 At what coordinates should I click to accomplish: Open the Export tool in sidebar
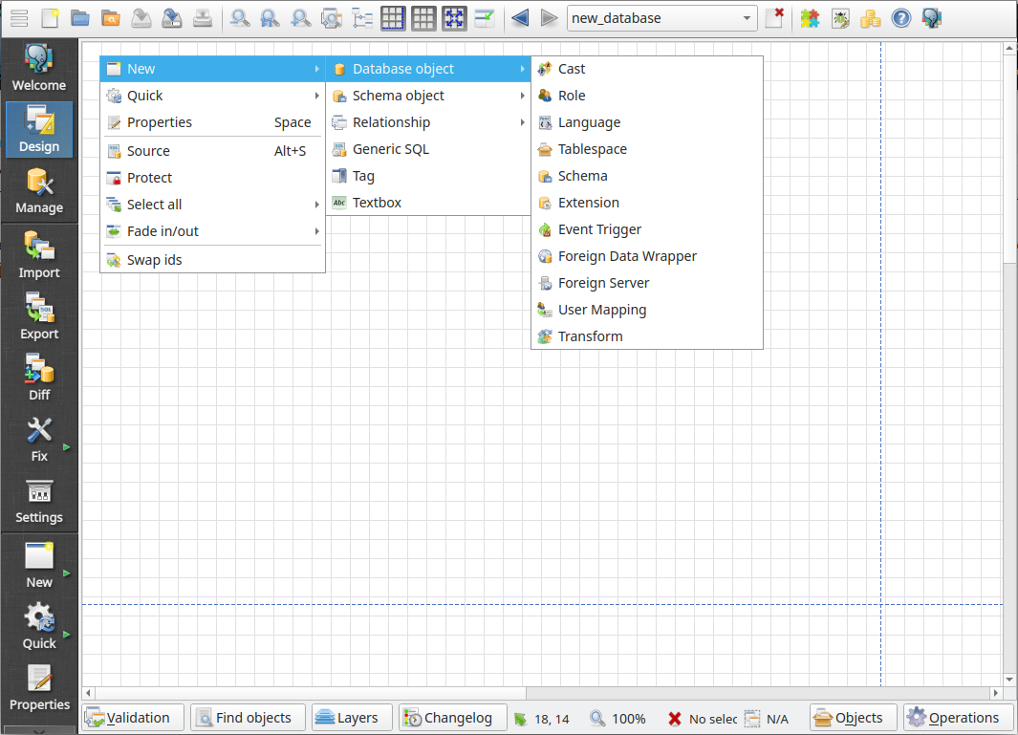(x=39, y=316)
